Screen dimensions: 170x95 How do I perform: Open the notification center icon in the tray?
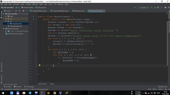pos(155,93)
